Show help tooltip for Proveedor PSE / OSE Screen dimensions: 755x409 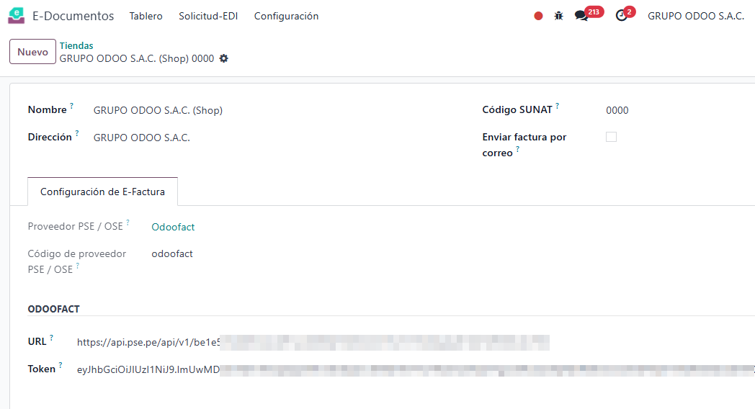click(128, 222)
